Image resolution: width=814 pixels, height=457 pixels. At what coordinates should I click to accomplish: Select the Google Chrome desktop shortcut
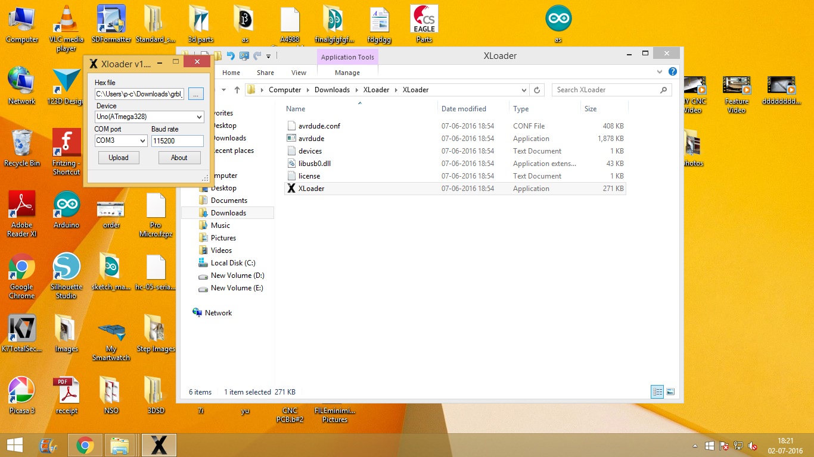pyautogui.click(x=22, y=276)
